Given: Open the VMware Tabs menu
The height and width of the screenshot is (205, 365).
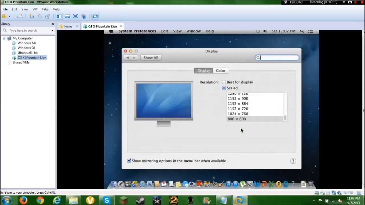Looking at the screenshot, I should click(x=45, y=9).
